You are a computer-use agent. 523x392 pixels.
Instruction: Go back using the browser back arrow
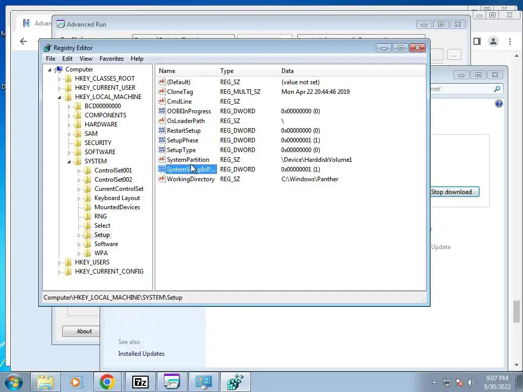coord(23,41)
